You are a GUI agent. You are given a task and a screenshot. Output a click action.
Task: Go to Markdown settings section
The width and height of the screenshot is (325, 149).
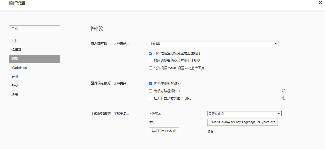point(19,68)
